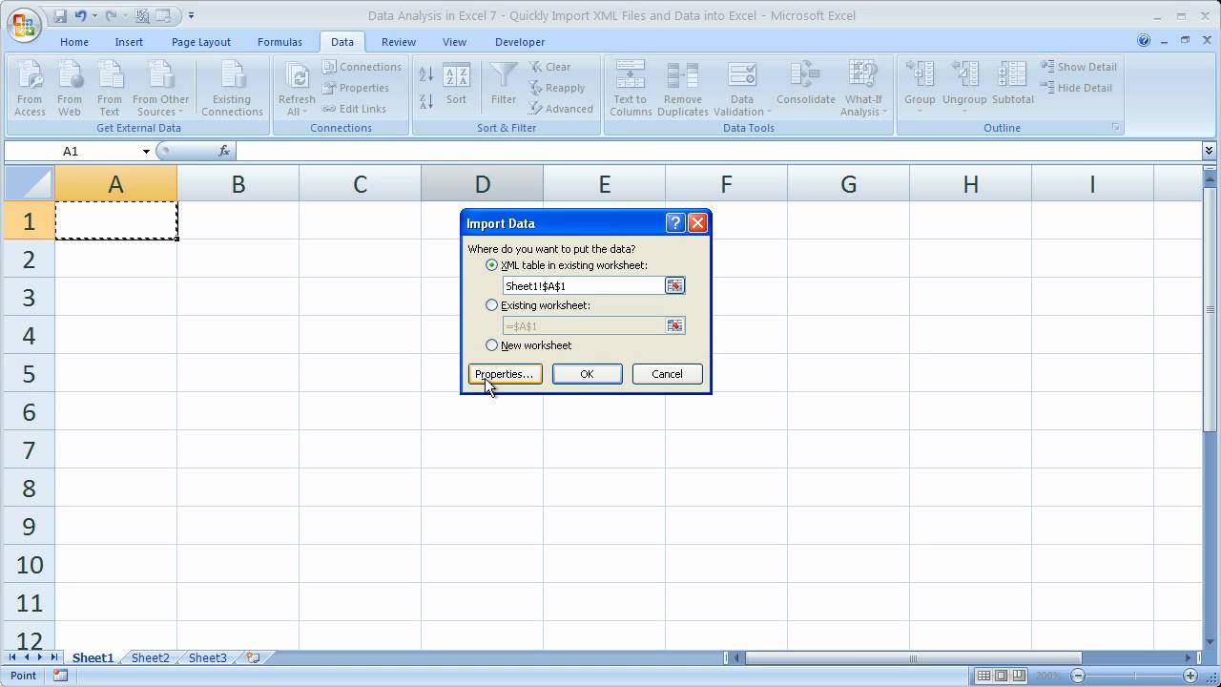
Task: Switch to the Insert tab
Action: pos(129,42)
